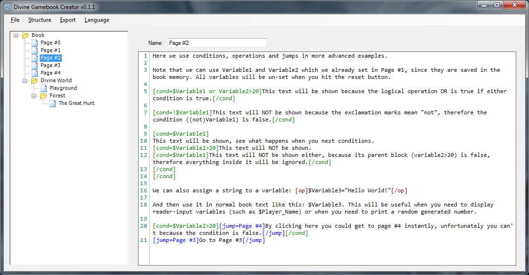
Task: Select the Divine World folder label
Action: tap(56, 80)
